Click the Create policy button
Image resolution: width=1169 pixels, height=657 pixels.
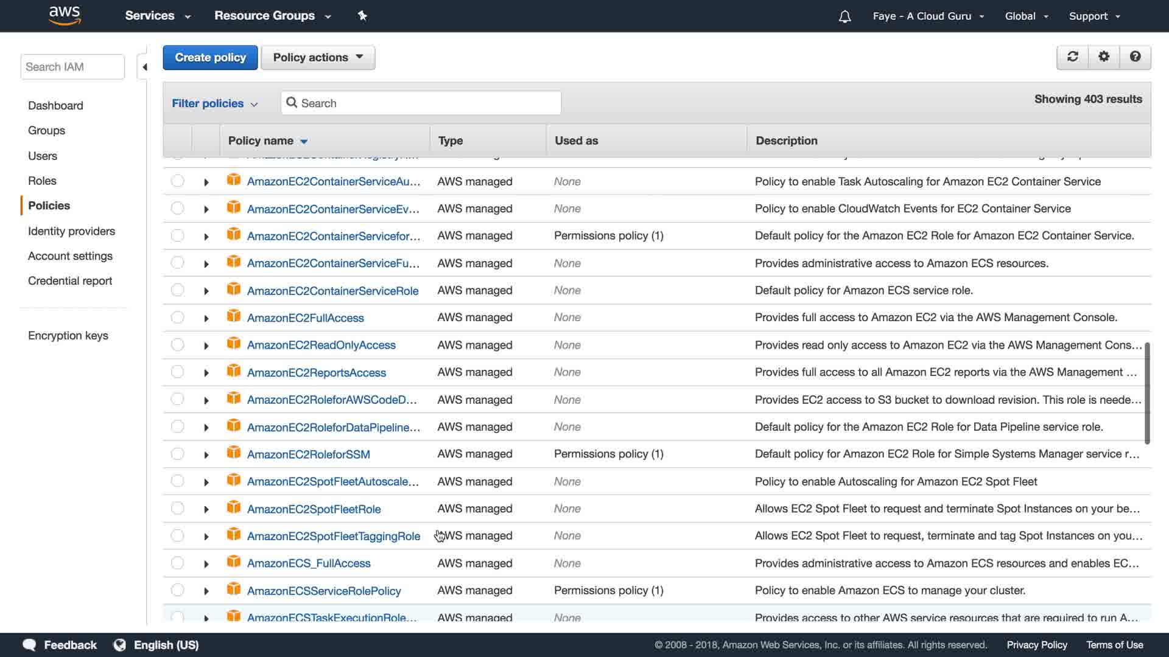click(x=210, y=57)
